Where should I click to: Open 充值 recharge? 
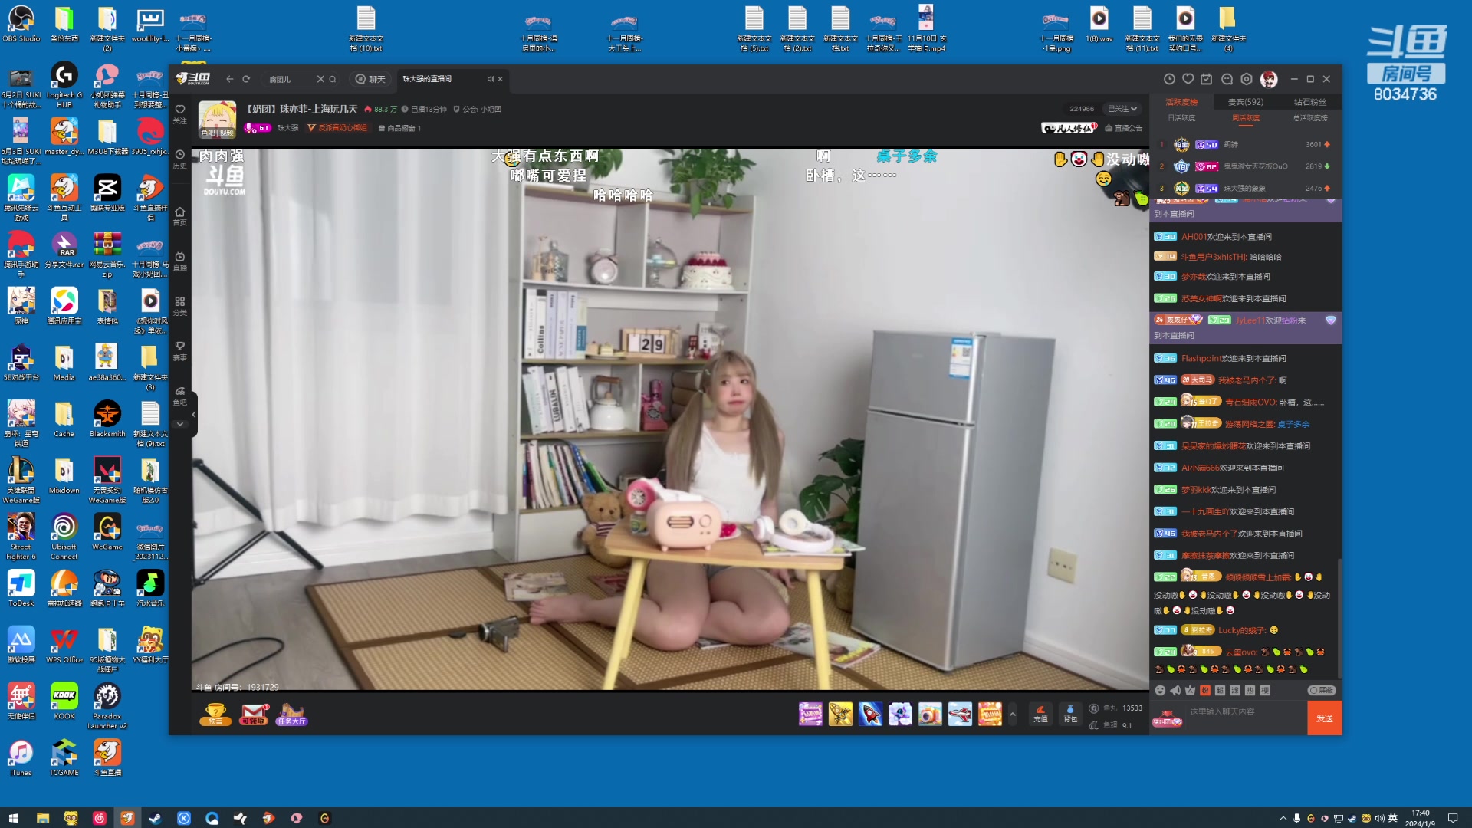1040,714
